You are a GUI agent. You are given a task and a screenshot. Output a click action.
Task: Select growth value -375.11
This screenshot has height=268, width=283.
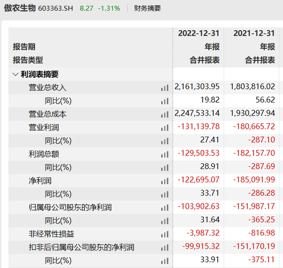262,260
